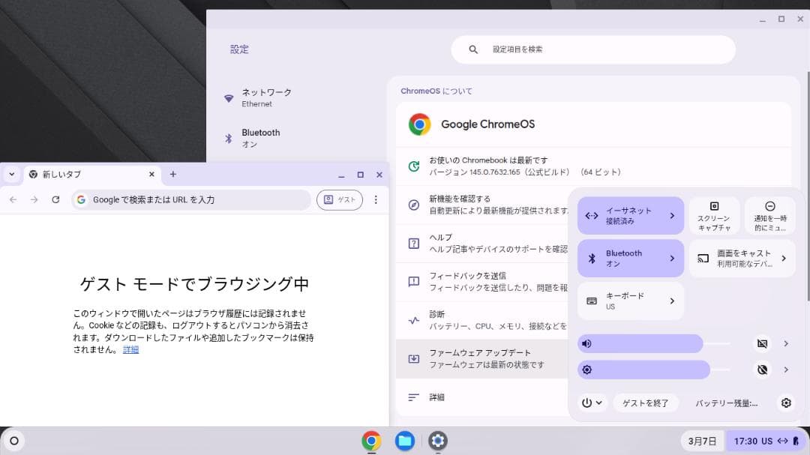Expand イーサネット network details arrow
Image resolution: width=810 pixels, height=455 pixels.
click(x=672, y=215)
